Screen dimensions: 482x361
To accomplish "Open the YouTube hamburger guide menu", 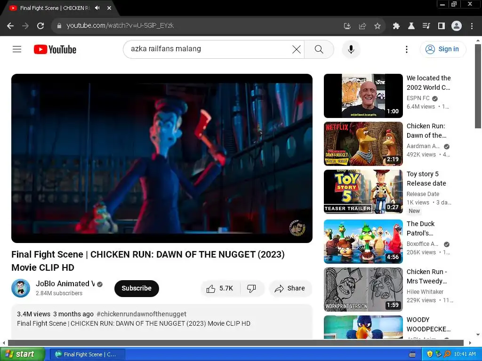I will [x=17, y=49].
